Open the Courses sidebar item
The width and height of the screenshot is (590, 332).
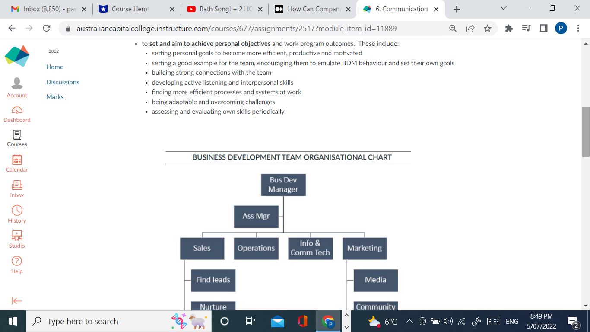(17, 139)
